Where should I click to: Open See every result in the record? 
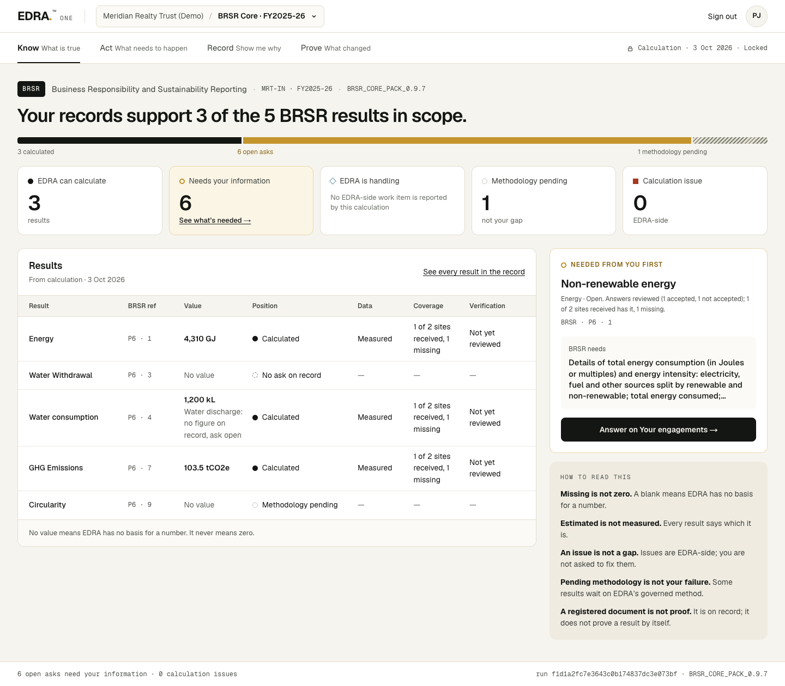(474, 272)
